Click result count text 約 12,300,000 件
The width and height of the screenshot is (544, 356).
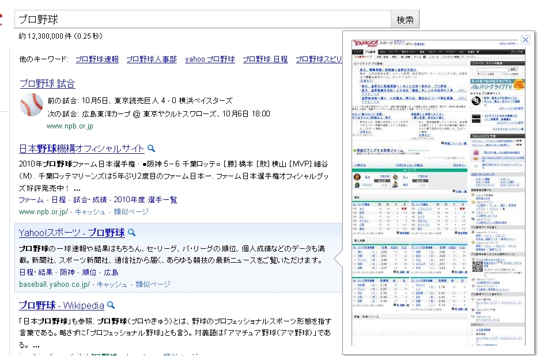tap(45, 36)
